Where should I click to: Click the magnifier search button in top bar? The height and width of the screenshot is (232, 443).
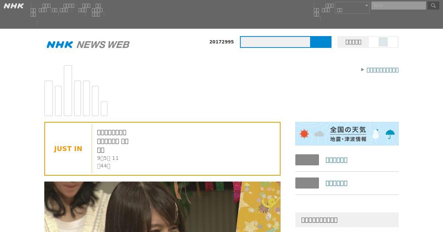coord(433,6)
